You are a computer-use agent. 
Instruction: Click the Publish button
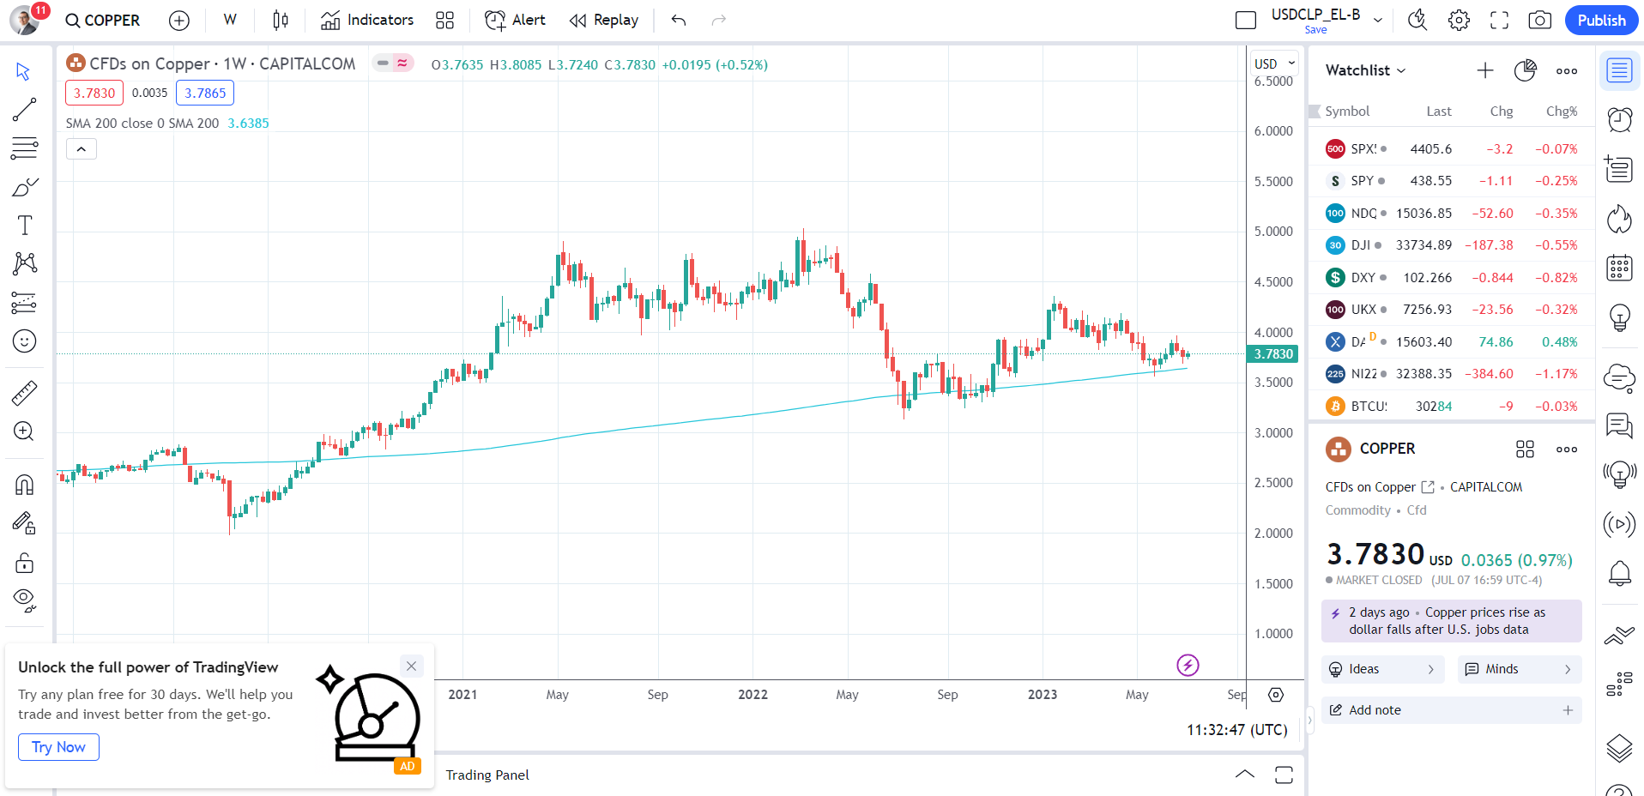(x=1600, y=20)
